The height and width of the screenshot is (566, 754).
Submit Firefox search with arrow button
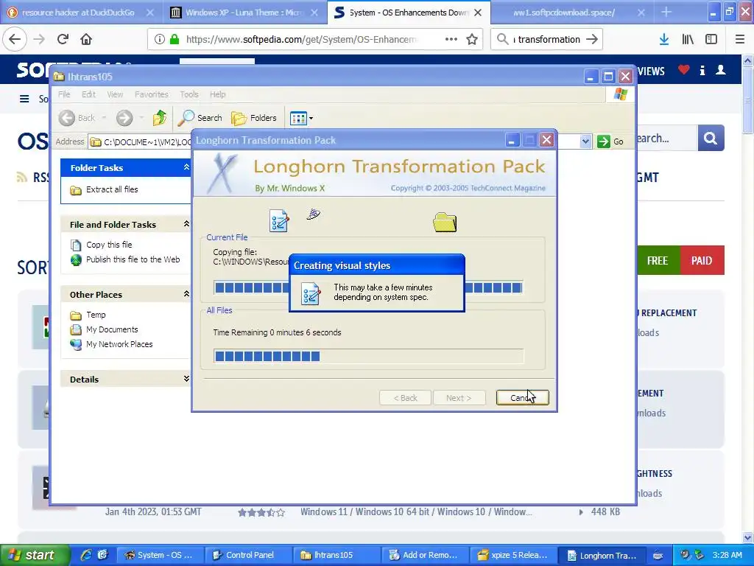[x=593, y=40]
